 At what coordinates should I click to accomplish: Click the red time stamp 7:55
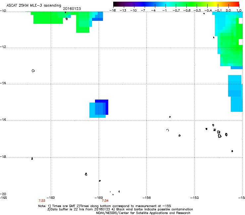42,201
